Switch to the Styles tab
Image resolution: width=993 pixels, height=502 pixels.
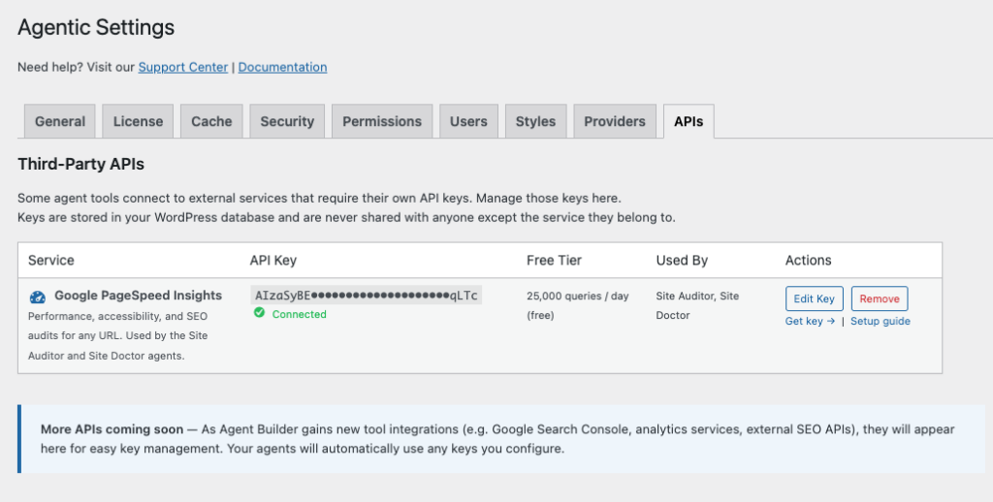point(535,121)
